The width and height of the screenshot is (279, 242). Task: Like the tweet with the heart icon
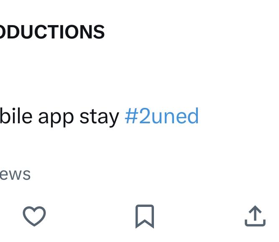pyautogui.click(x=34, y=216)
